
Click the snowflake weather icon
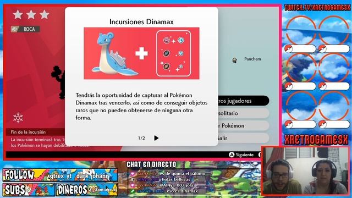[18, 118]
